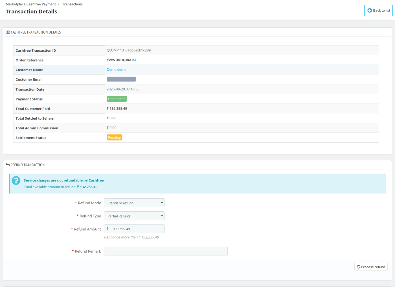Click order reference YWWDRUQRM text
The height and width of the screenshot is (287, 395).
click(x=119, y=60)
